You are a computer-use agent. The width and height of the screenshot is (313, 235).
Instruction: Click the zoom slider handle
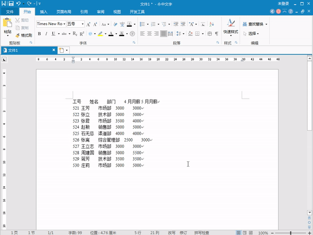(x=291, y=233)
